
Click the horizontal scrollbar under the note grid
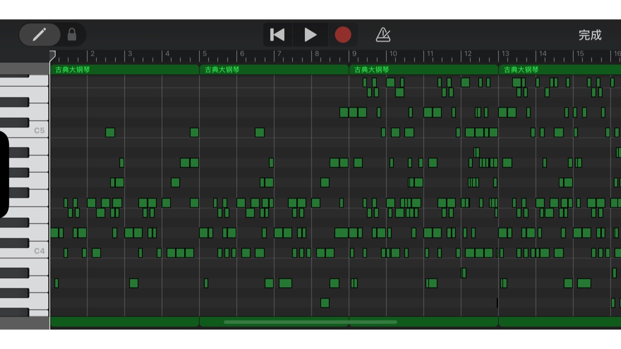pyautogui.click(x=310, y=322)
